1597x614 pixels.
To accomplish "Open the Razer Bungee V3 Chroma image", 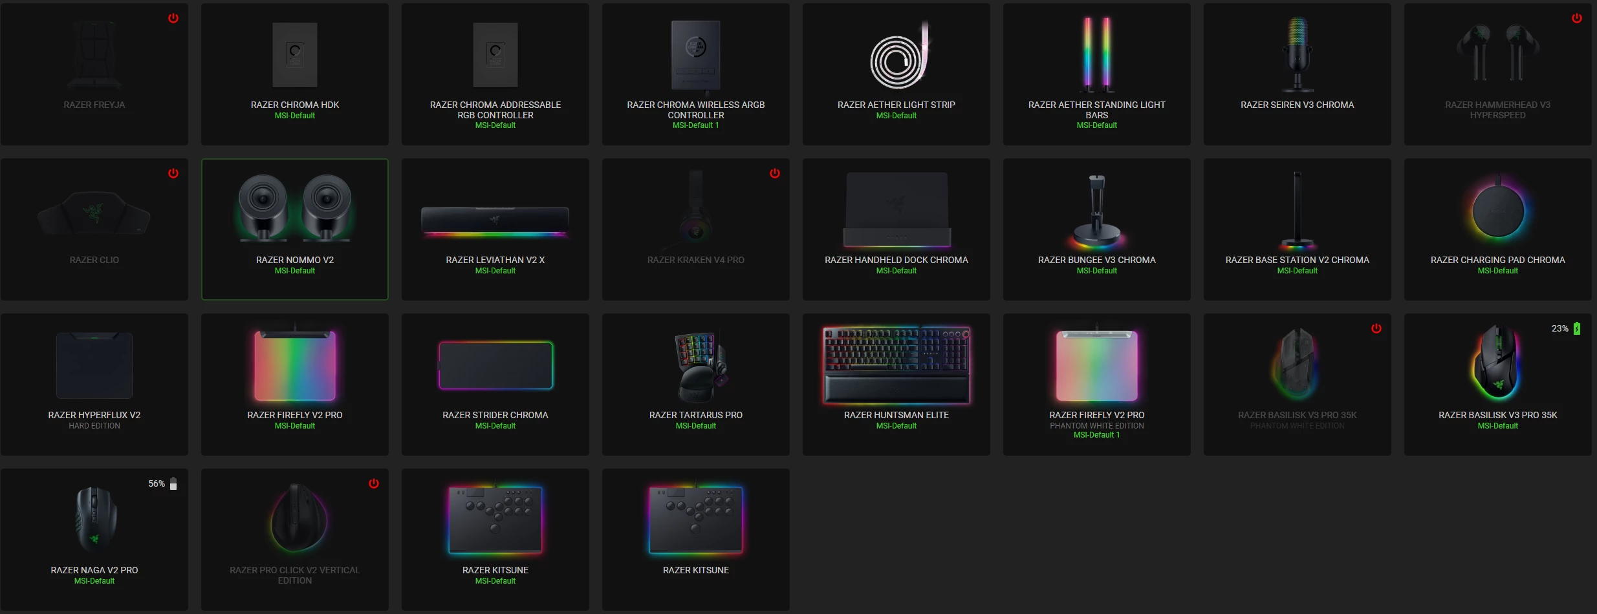I will coord(1097,212).
